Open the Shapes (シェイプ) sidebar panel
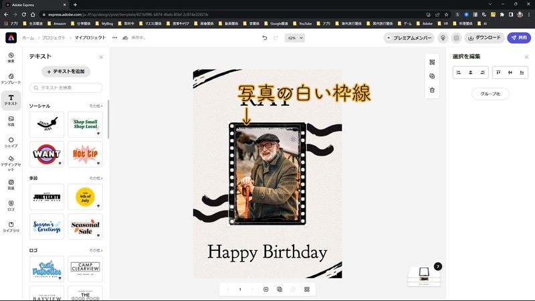535x301 pixels. point(11,142)
